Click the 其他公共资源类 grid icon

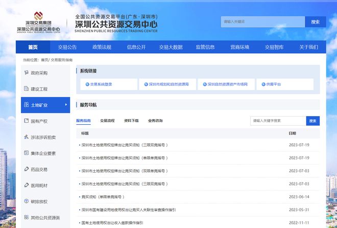coord(26,217)
